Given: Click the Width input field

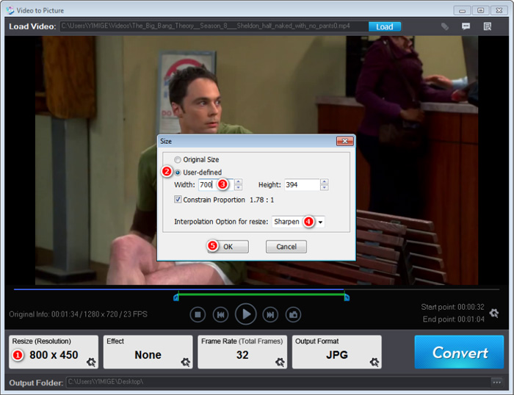Looking at the screenshot, I should (x=217, y=184).
